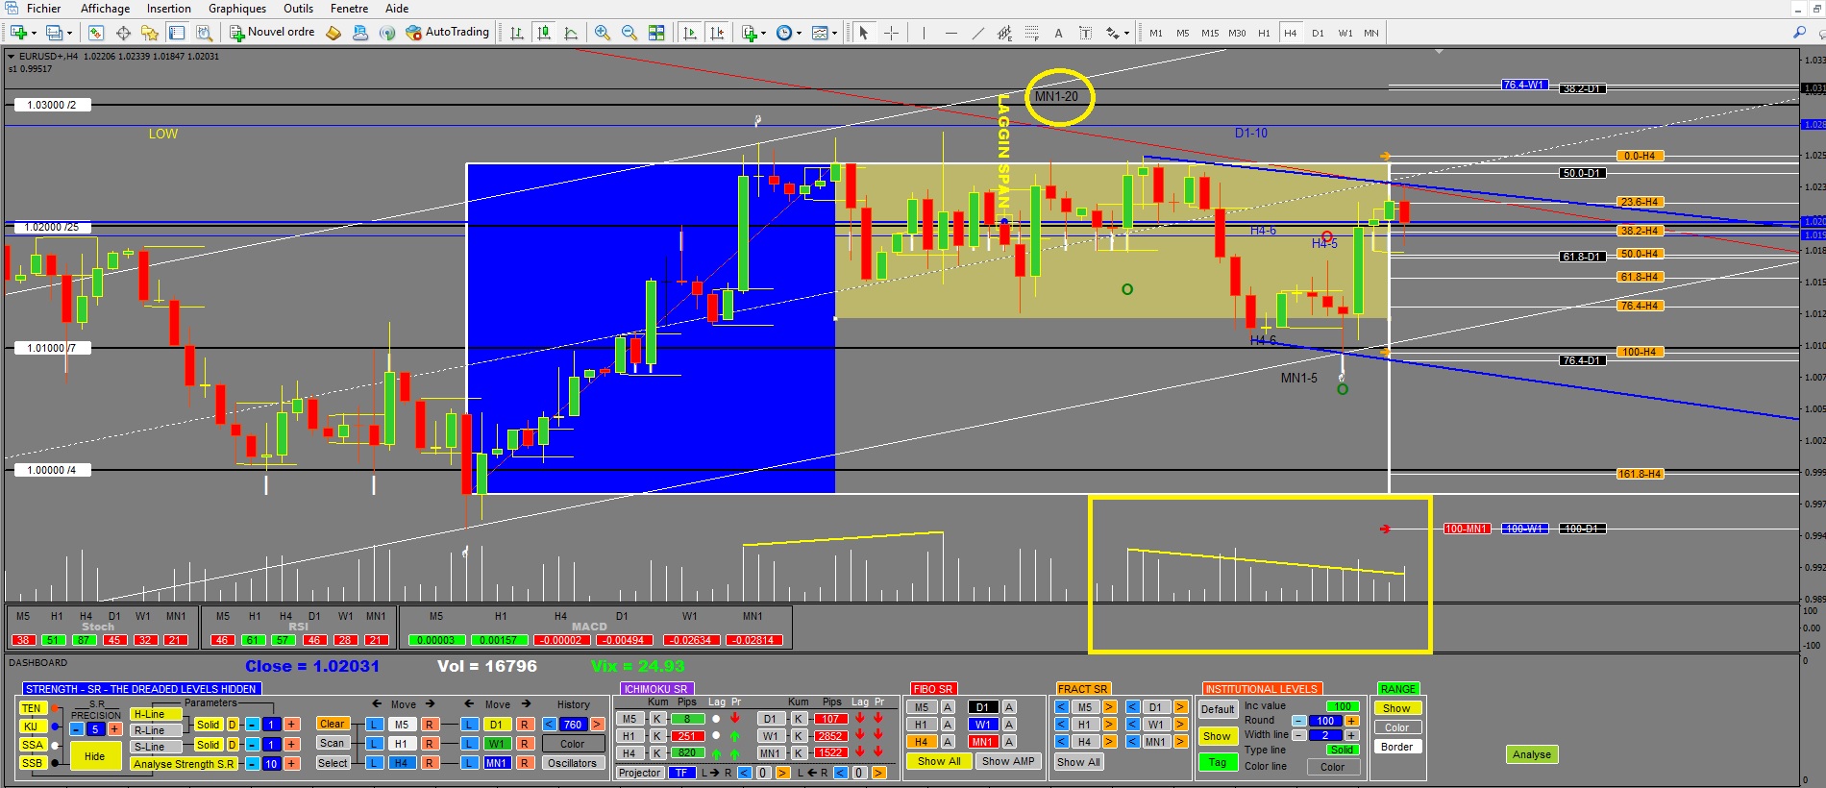Enable AutoTrading from the toolbar

(x=447, y=33)
